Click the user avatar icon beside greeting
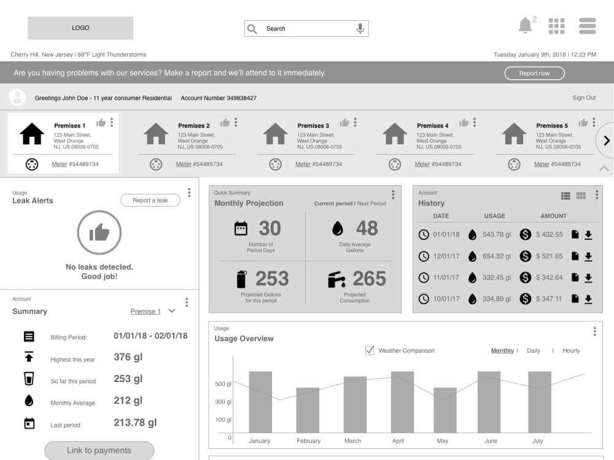 point(18,98)
